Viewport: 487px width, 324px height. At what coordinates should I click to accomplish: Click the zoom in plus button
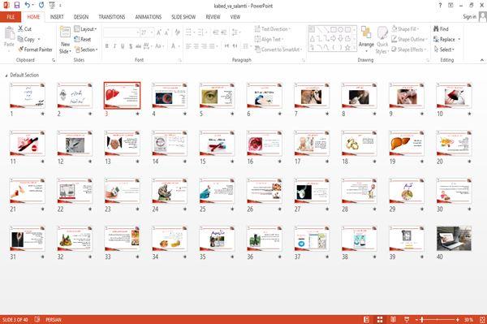click(x=458, y=319)
